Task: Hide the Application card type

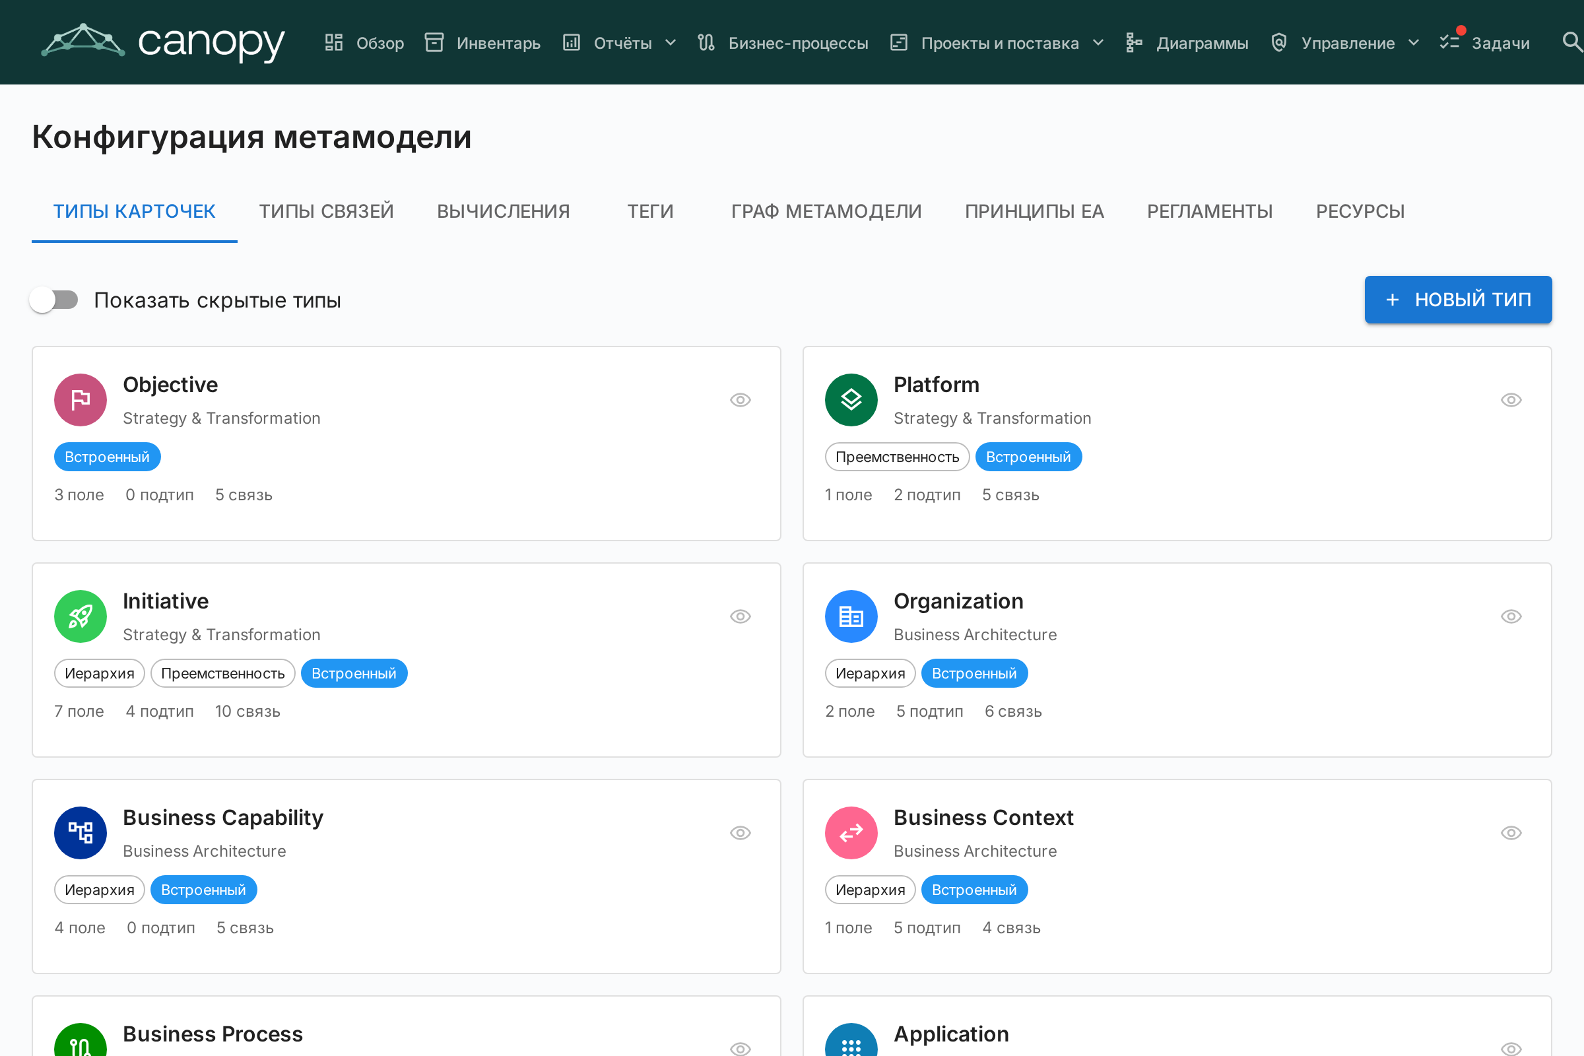Action: 1511,1049
